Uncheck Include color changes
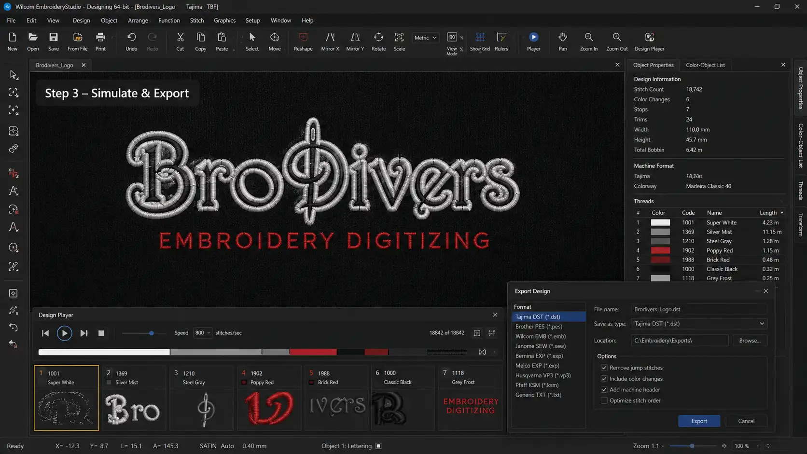807x454 pixels. click(x=604, y=379)
